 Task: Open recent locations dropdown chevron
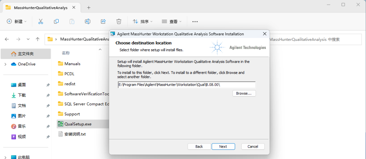28,39
